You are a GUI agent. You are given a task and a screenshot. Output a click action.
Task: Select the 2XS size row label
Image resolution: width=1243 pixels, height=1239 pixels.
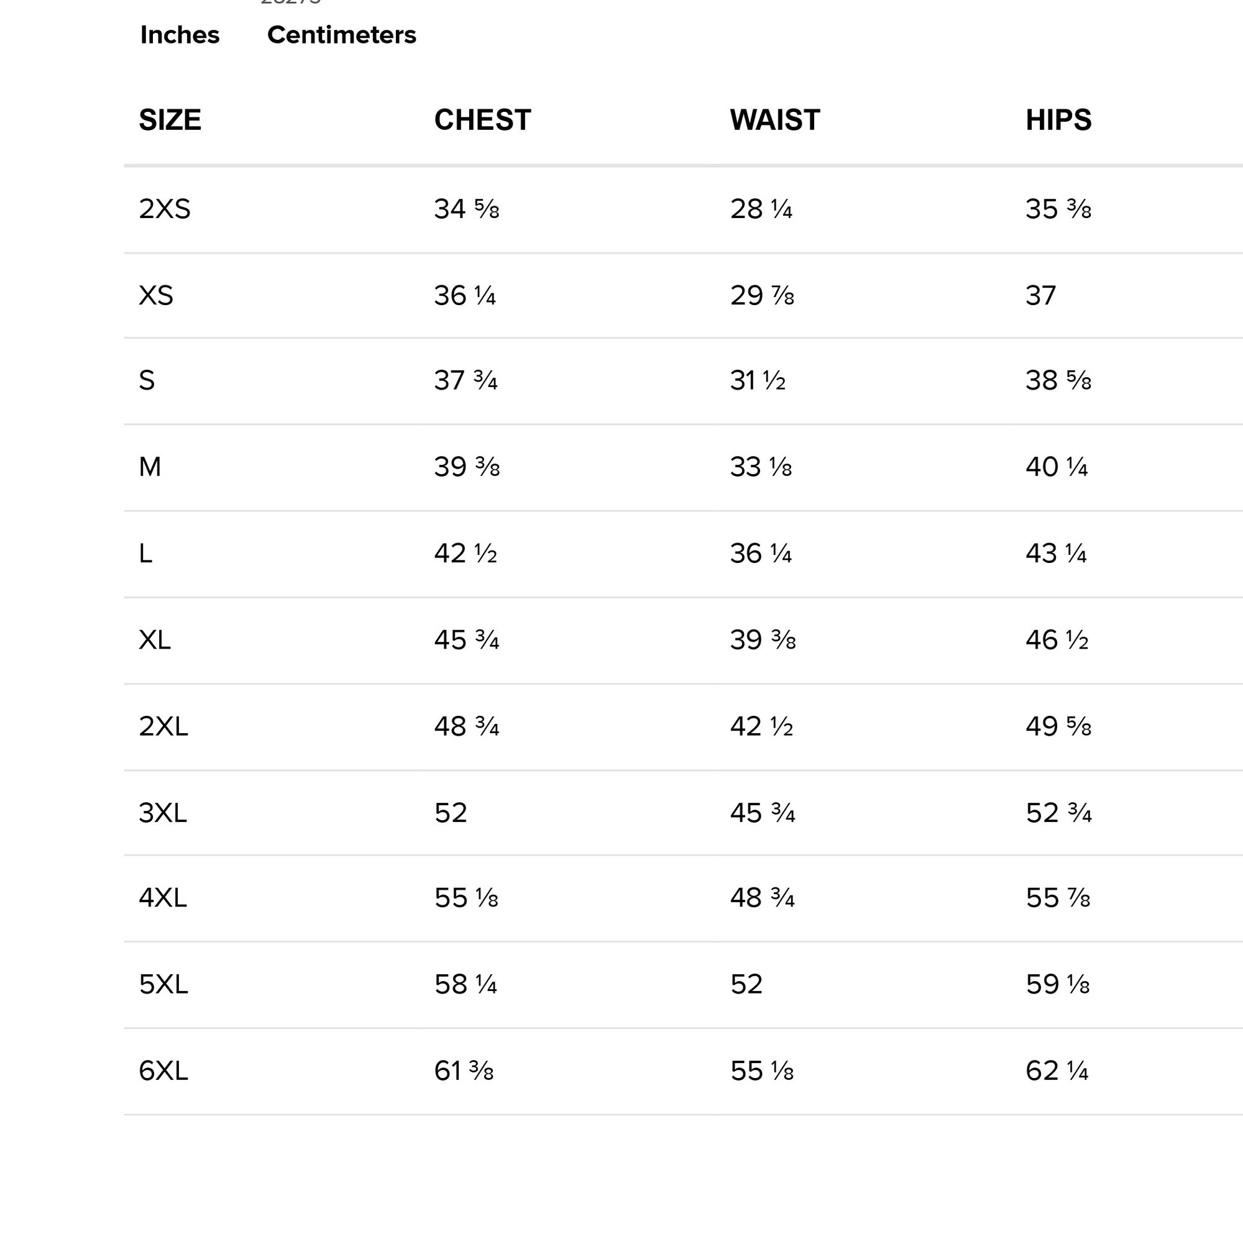pos(164,209)
